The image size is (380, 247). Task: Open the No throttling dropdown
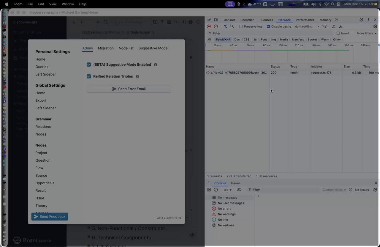pos(307,26)
